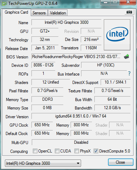Minimize the GPU-Z window
Screen dimensions: 137x170
click(x=105, y=2)
